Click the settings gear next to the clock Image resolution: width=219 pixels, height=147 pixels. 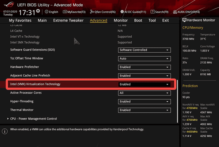coord(38,11)
